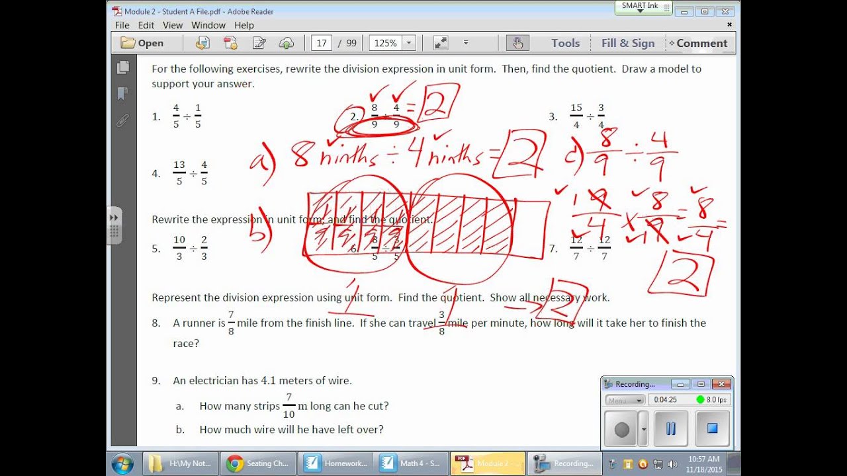The width and height of the screenshot is (847, 476).
Task: Click the total page count 99
Action: (351, 43)
